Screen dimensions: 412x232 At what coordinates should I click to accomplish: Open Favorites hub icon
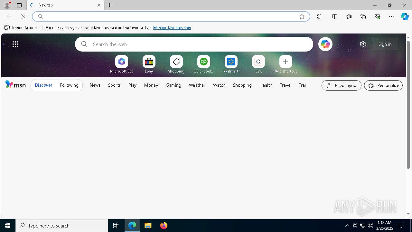349,16
